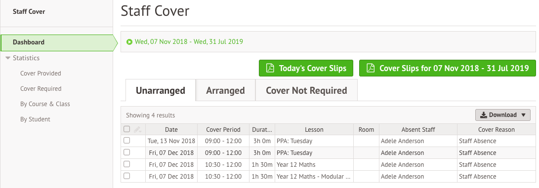Tick checkbox for Year 12 Maths row
Image resolution: width=539 pixels, height=188 pixels.
(127, 164)
